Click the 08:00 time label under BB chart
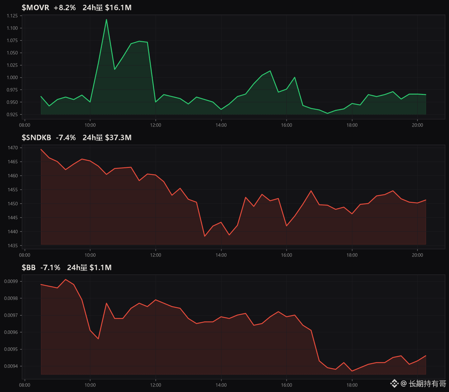The height and width of the screenshot is (392, 449). (25, 385)
